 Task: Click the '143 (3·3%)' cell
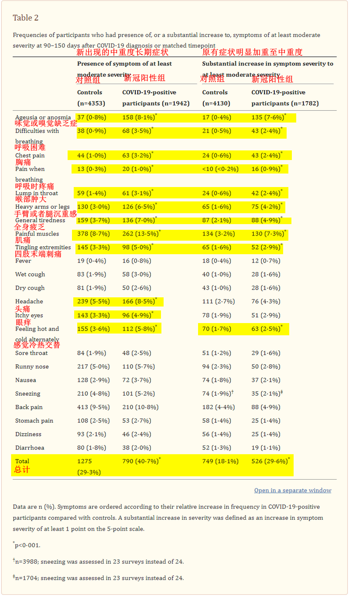click(93, 315)
